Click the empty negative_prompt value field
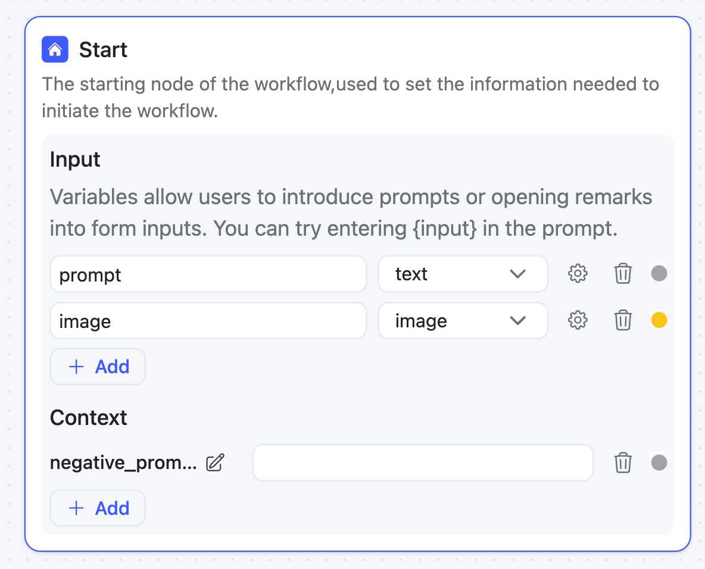The height and width of the screenshot is (569, 705). coord(423,462)
